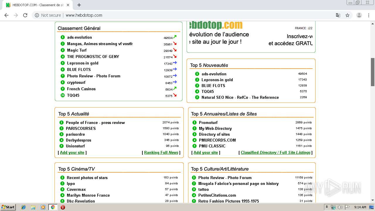This screenshot has height=211, width=375.
Task: Click green up arrow beside French Casinos
Action: (x=175, y=89)
